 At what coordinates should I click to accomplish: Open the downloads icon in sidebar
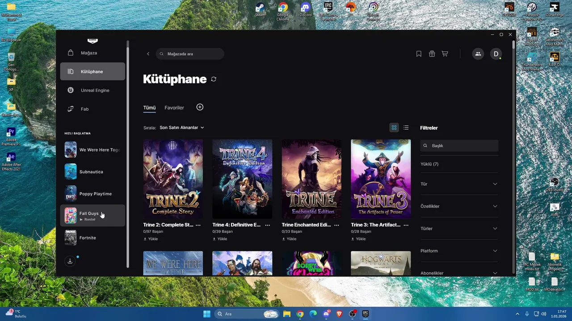[x=70, y=262]
